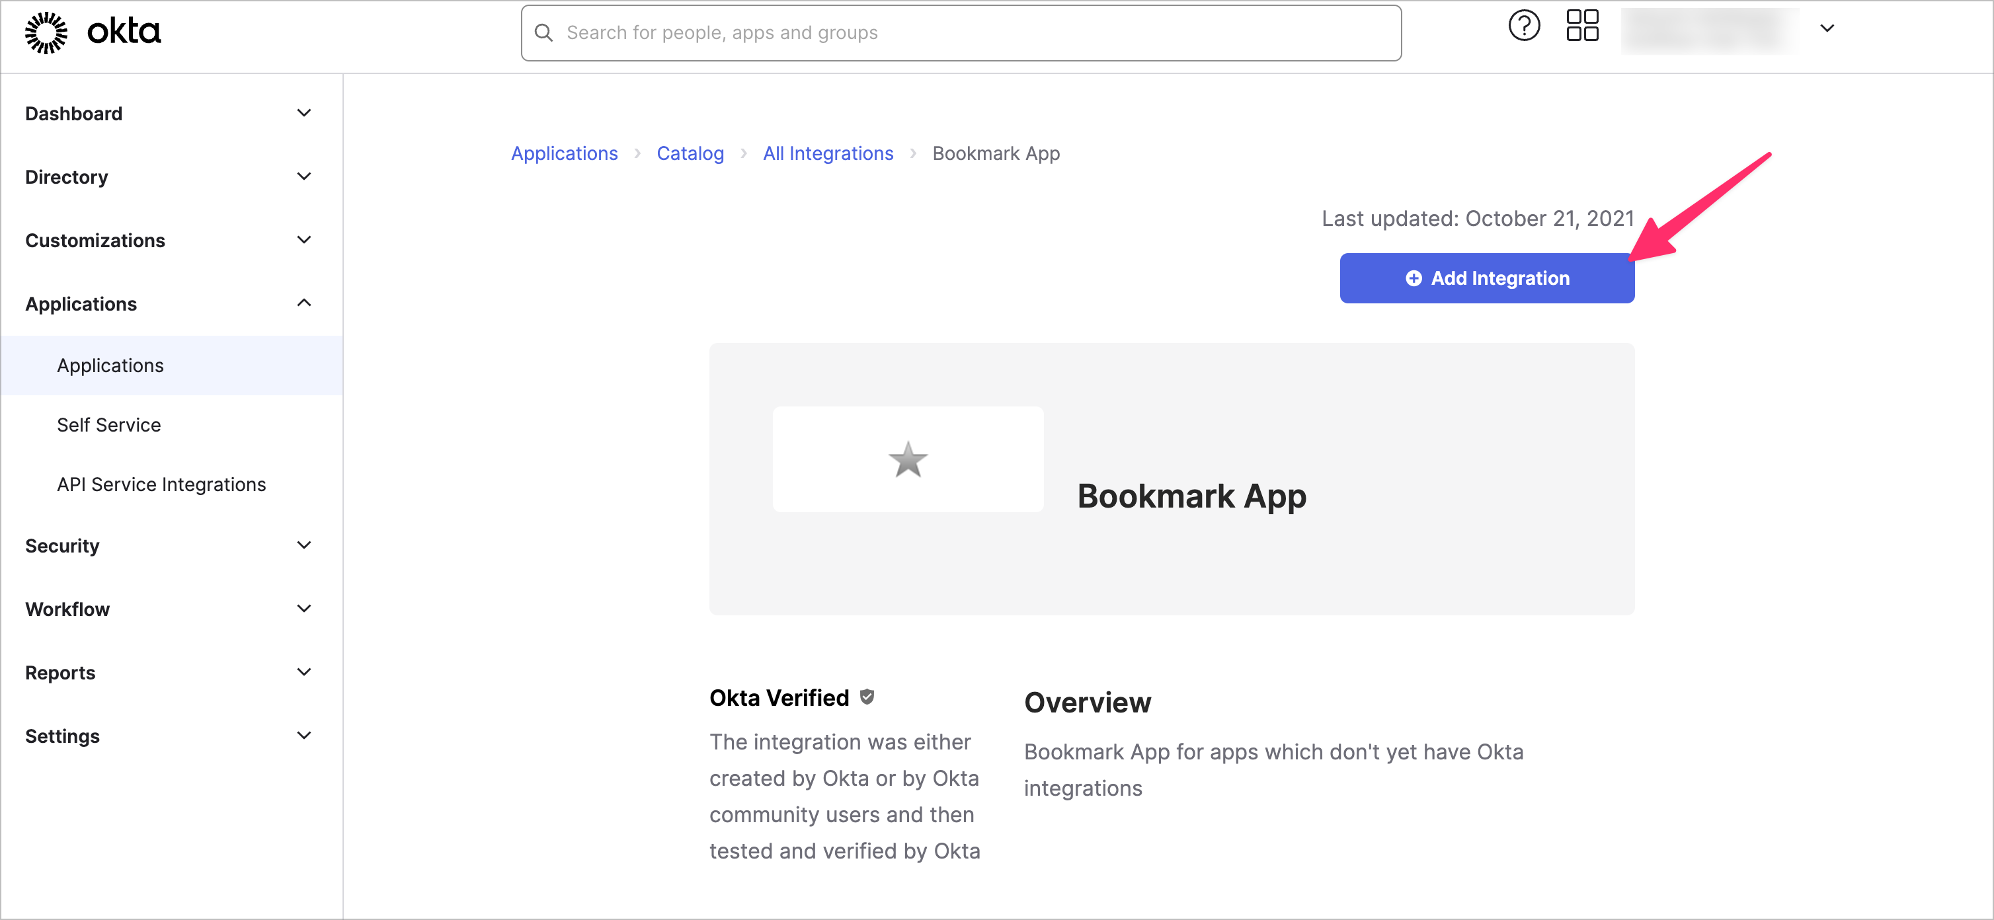The height and width of the screenshot is (920, 1994).
Task: Open the Settings menu item
Action: [x=63, y=737]
